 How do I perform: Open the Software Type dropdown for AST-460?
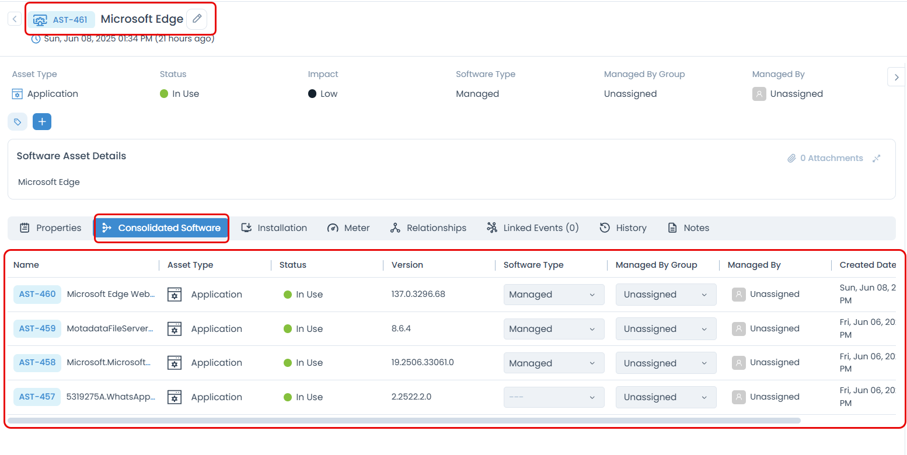(x=553, y=295)
